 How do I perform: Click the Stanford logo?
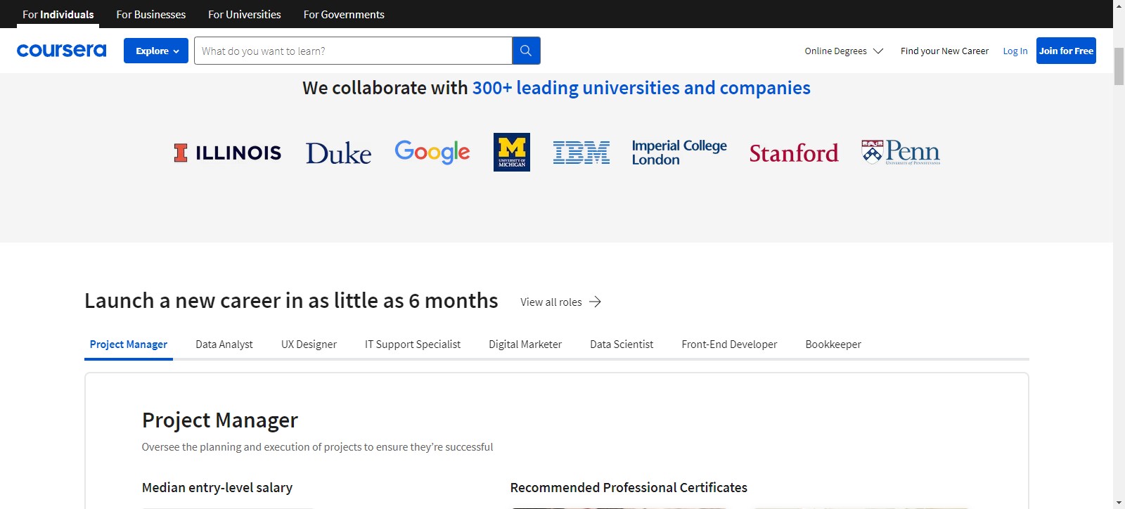click(794, 153)
